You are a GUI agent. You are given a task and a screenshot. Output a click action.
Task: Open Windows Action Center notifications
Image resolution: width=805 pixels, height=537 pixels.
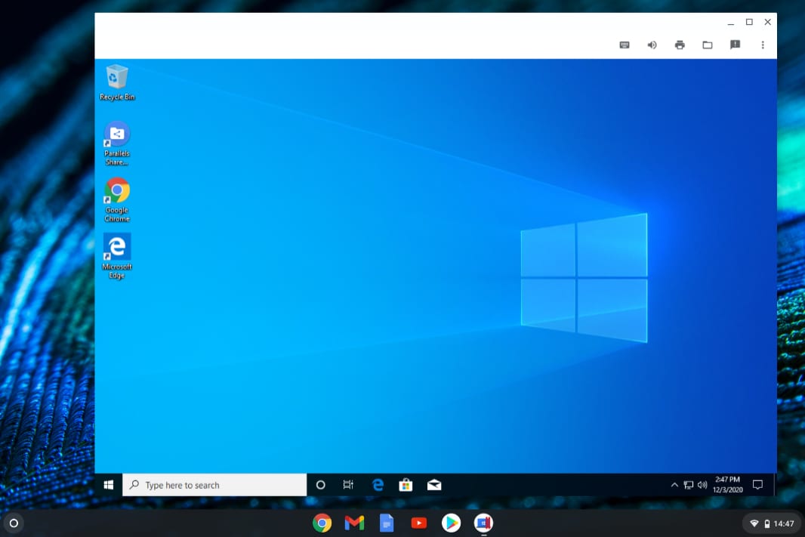click(x=758, y=485)
